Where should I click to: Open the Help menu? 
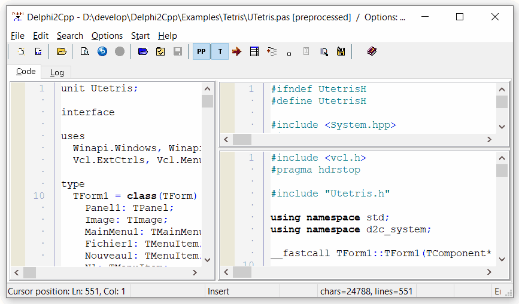tap(168, 36)
